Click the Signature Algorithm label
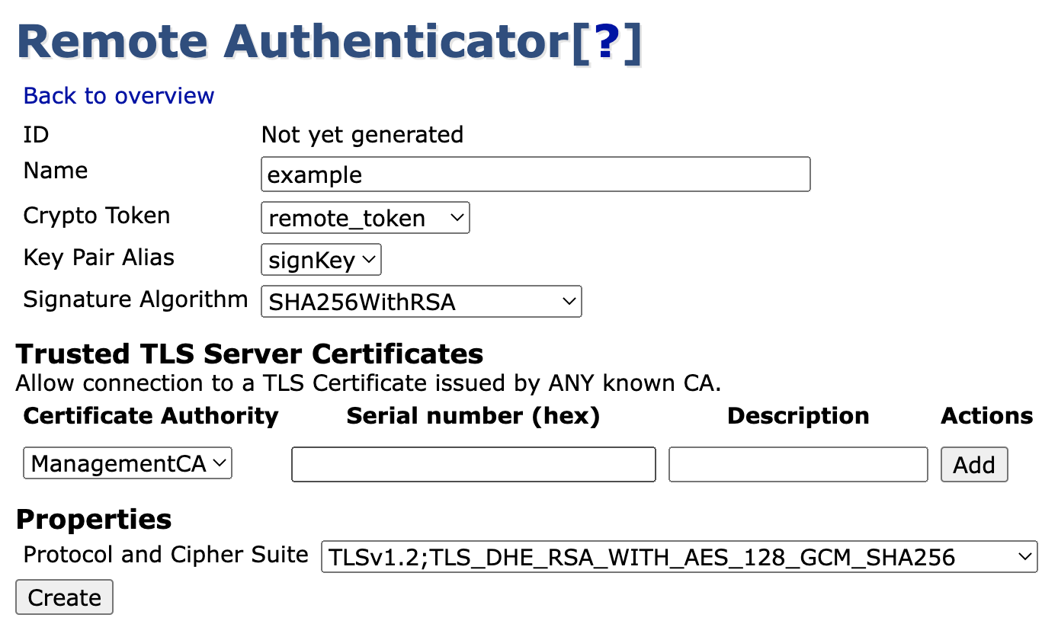The height and width of the screenshot is (637, 1058). point(136,299)
